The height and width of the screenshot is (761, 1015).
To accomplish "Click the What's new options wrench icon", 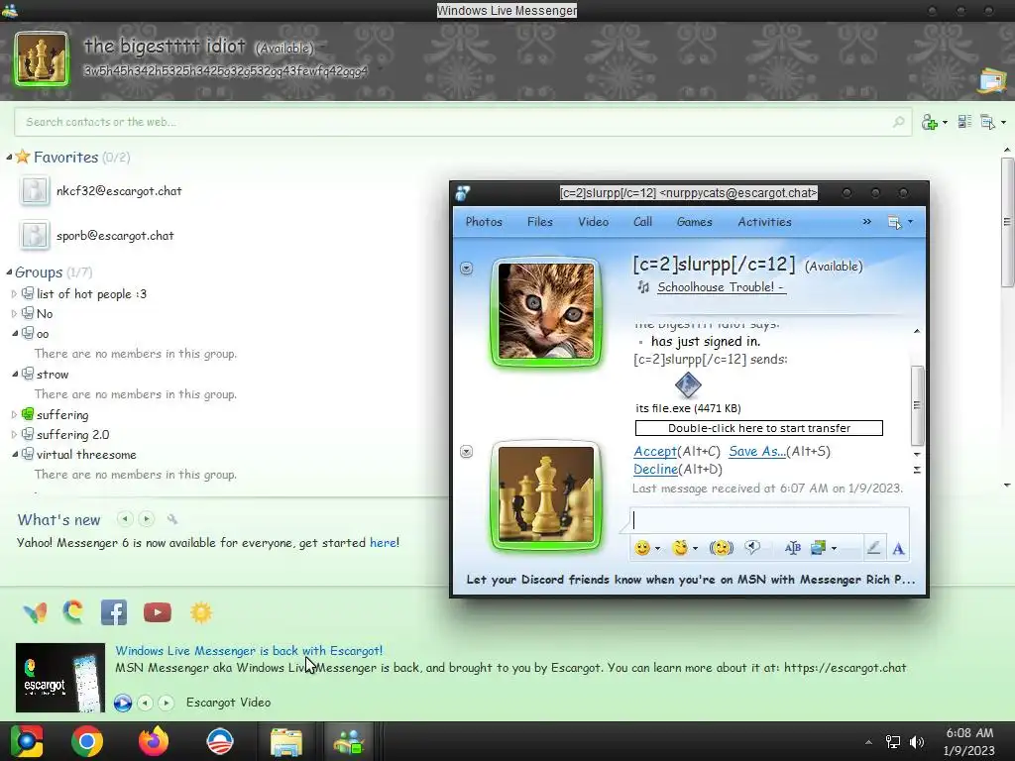I will click(x=172, y=519).
